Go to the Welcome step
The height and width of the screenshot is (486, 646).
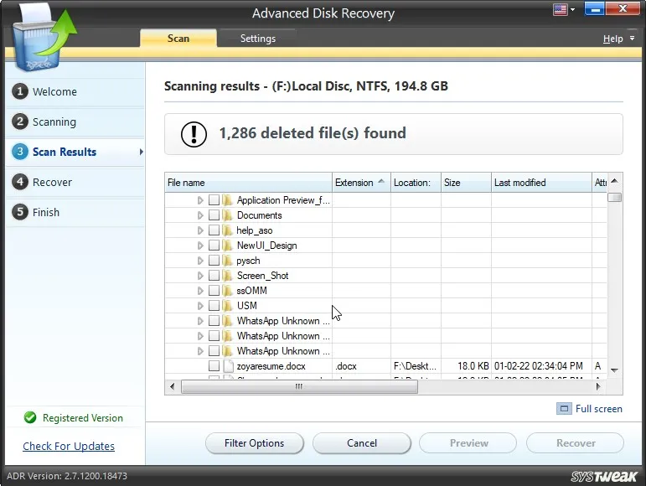(x=75, y=91)
